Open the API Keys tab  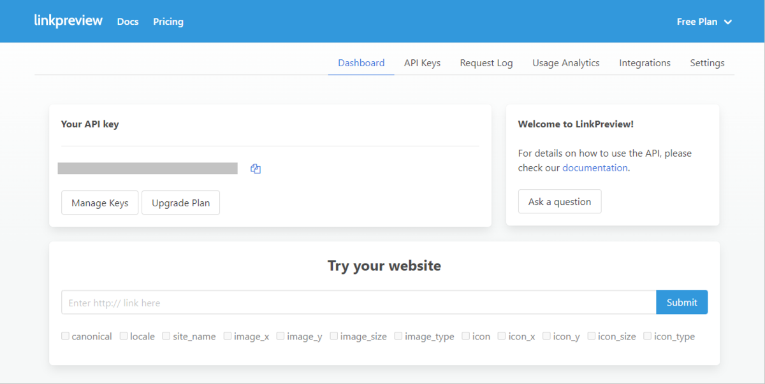(x=422, y=63)
